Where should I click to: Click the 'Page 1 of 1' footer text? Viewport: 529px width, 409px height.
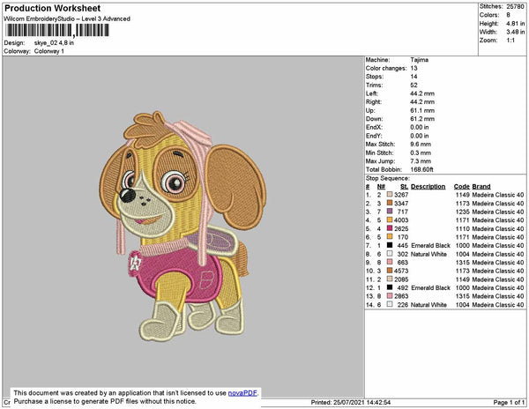pos(509,402)
